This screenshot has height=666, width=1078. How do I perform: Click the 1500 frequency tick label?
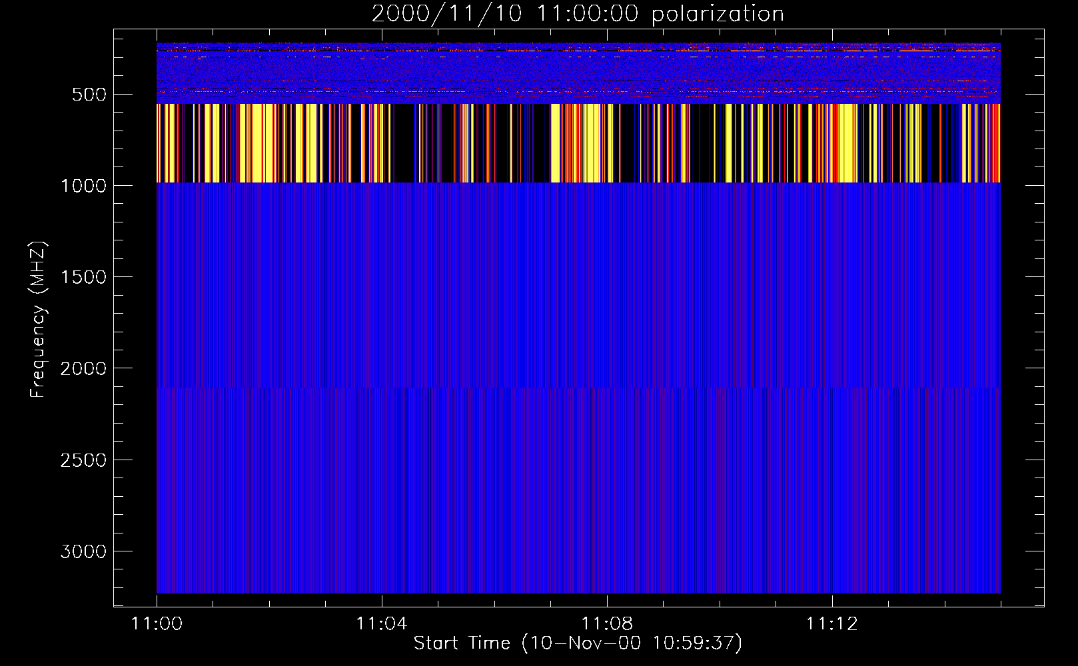point(83,277)
